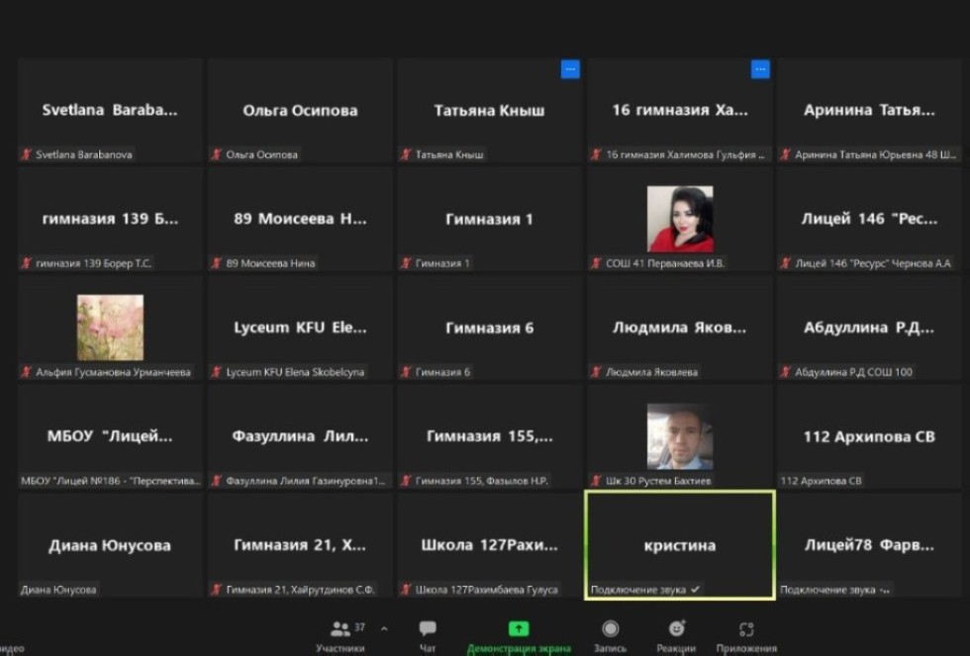Click the muted mic icon of Гимназия 6
Viewport: 970px width, 656px height.
click(x=406, y=373)
